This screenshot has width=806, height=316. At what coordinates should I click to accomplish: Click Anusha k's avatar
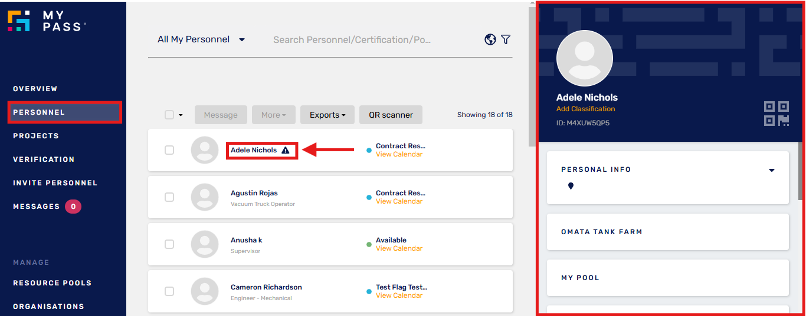coord(205,244)
